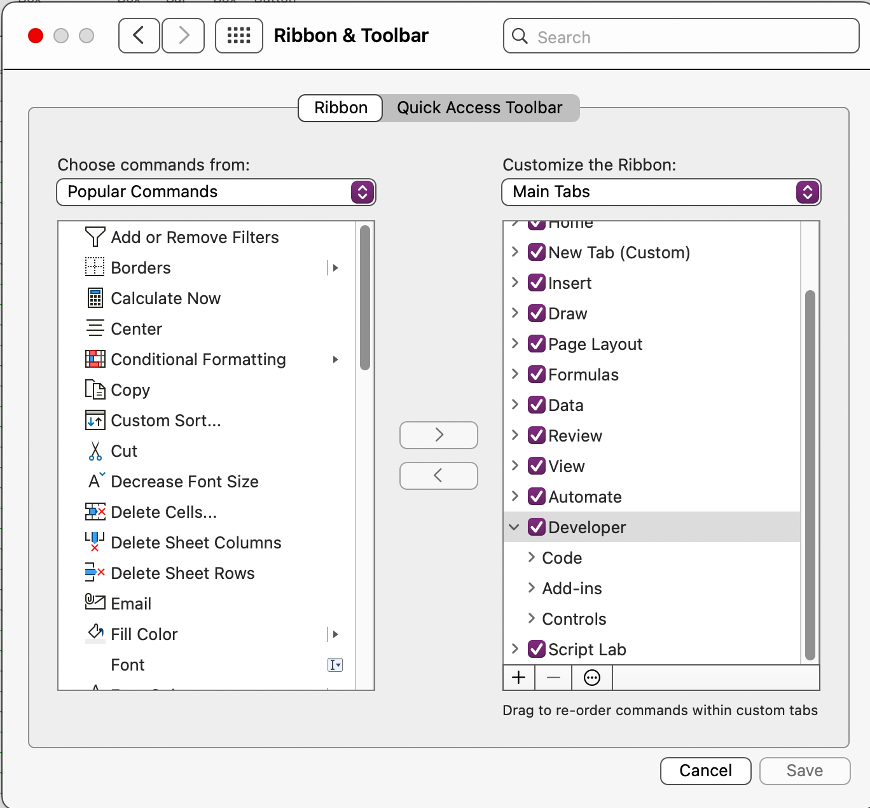This screenshot has width=870, height=808.
Task: Select the Borders grid icon
Action: pos(95,267)
